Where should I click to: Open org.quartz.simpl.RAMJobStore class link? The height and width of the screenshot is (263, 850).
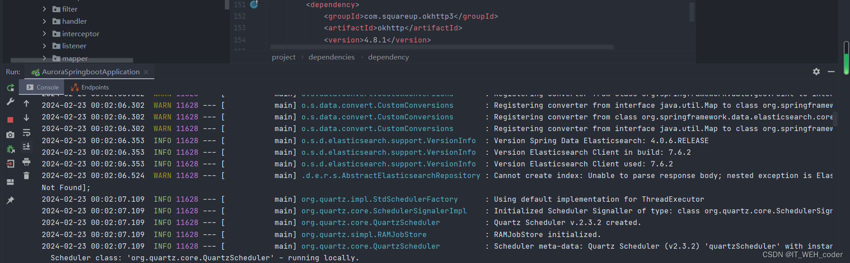coord(364,234)
